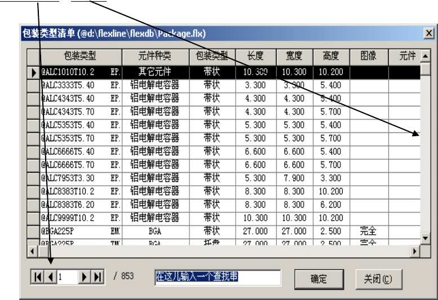This screenshot has height=300, width=438.
Task: Click the 2.500 height cell for the 带状 @BGA225P row
Action: [x=331, y=232]
